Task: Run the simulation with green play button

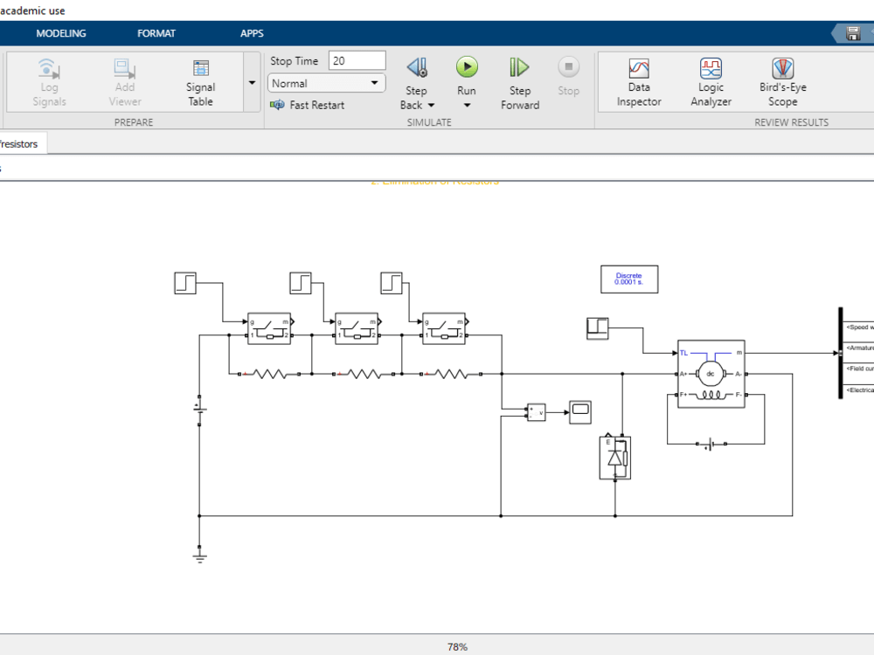Action: pos(467,67)
